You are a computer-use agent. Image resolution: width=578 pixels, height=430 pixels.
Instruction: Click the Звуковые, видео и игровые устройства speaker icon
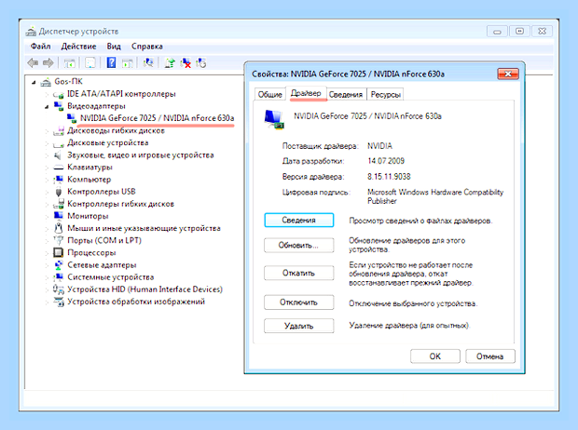pyautogui.click(x=58, y=155)
